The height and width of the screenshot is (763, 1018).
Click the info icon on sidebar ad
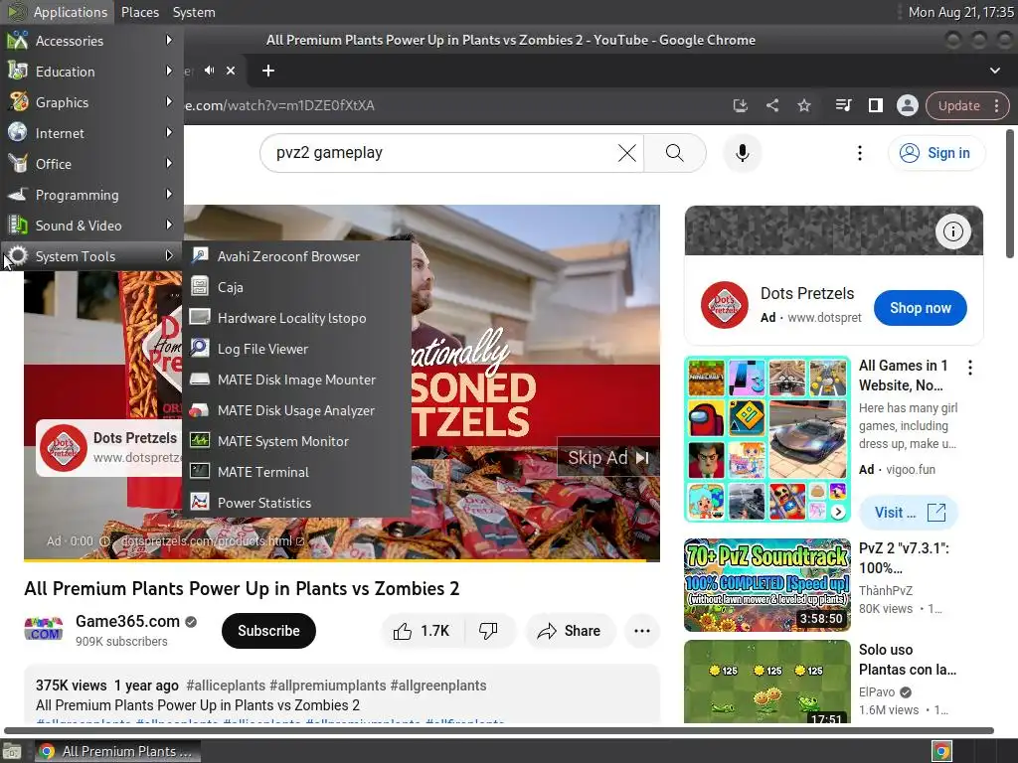(952, 230)
